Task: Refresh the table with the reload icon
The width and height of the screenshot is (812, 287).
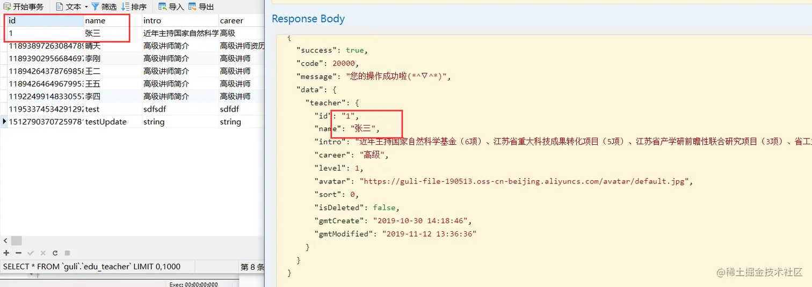Action: 55,253
